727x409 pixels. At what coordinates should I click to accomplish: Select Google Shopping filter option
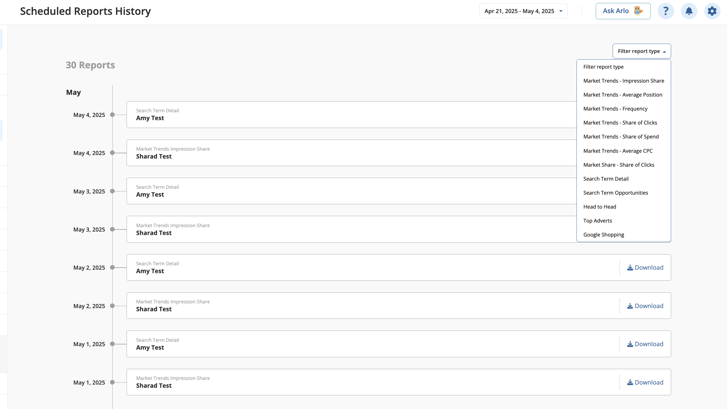(623, 235)
